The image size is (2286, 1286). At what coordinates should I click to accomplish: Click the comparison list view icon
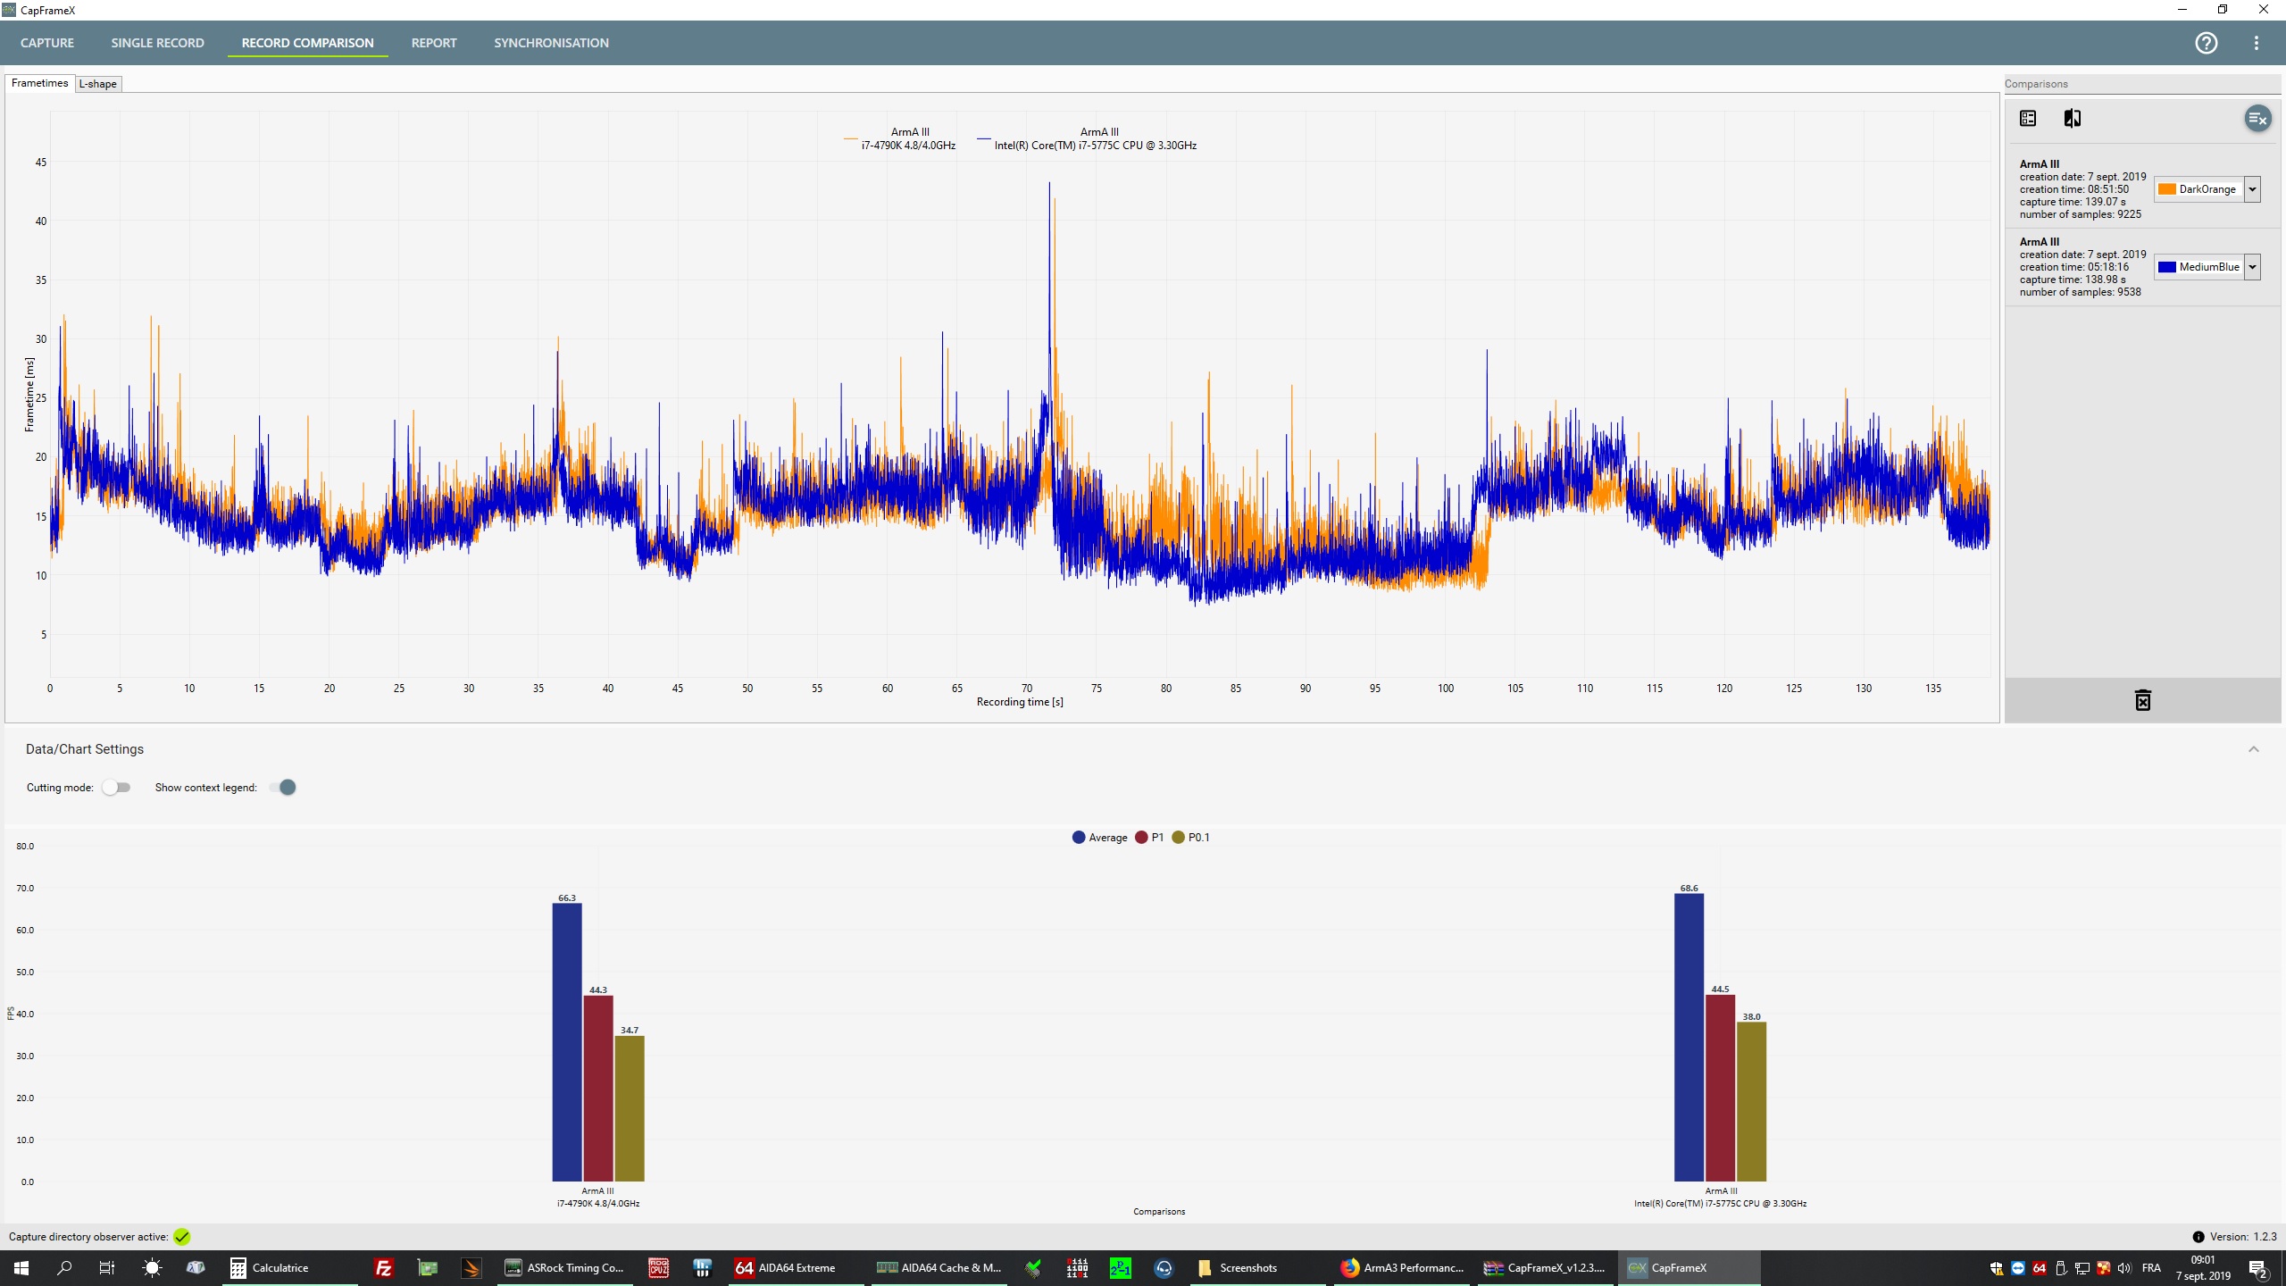pos(2028,119)
